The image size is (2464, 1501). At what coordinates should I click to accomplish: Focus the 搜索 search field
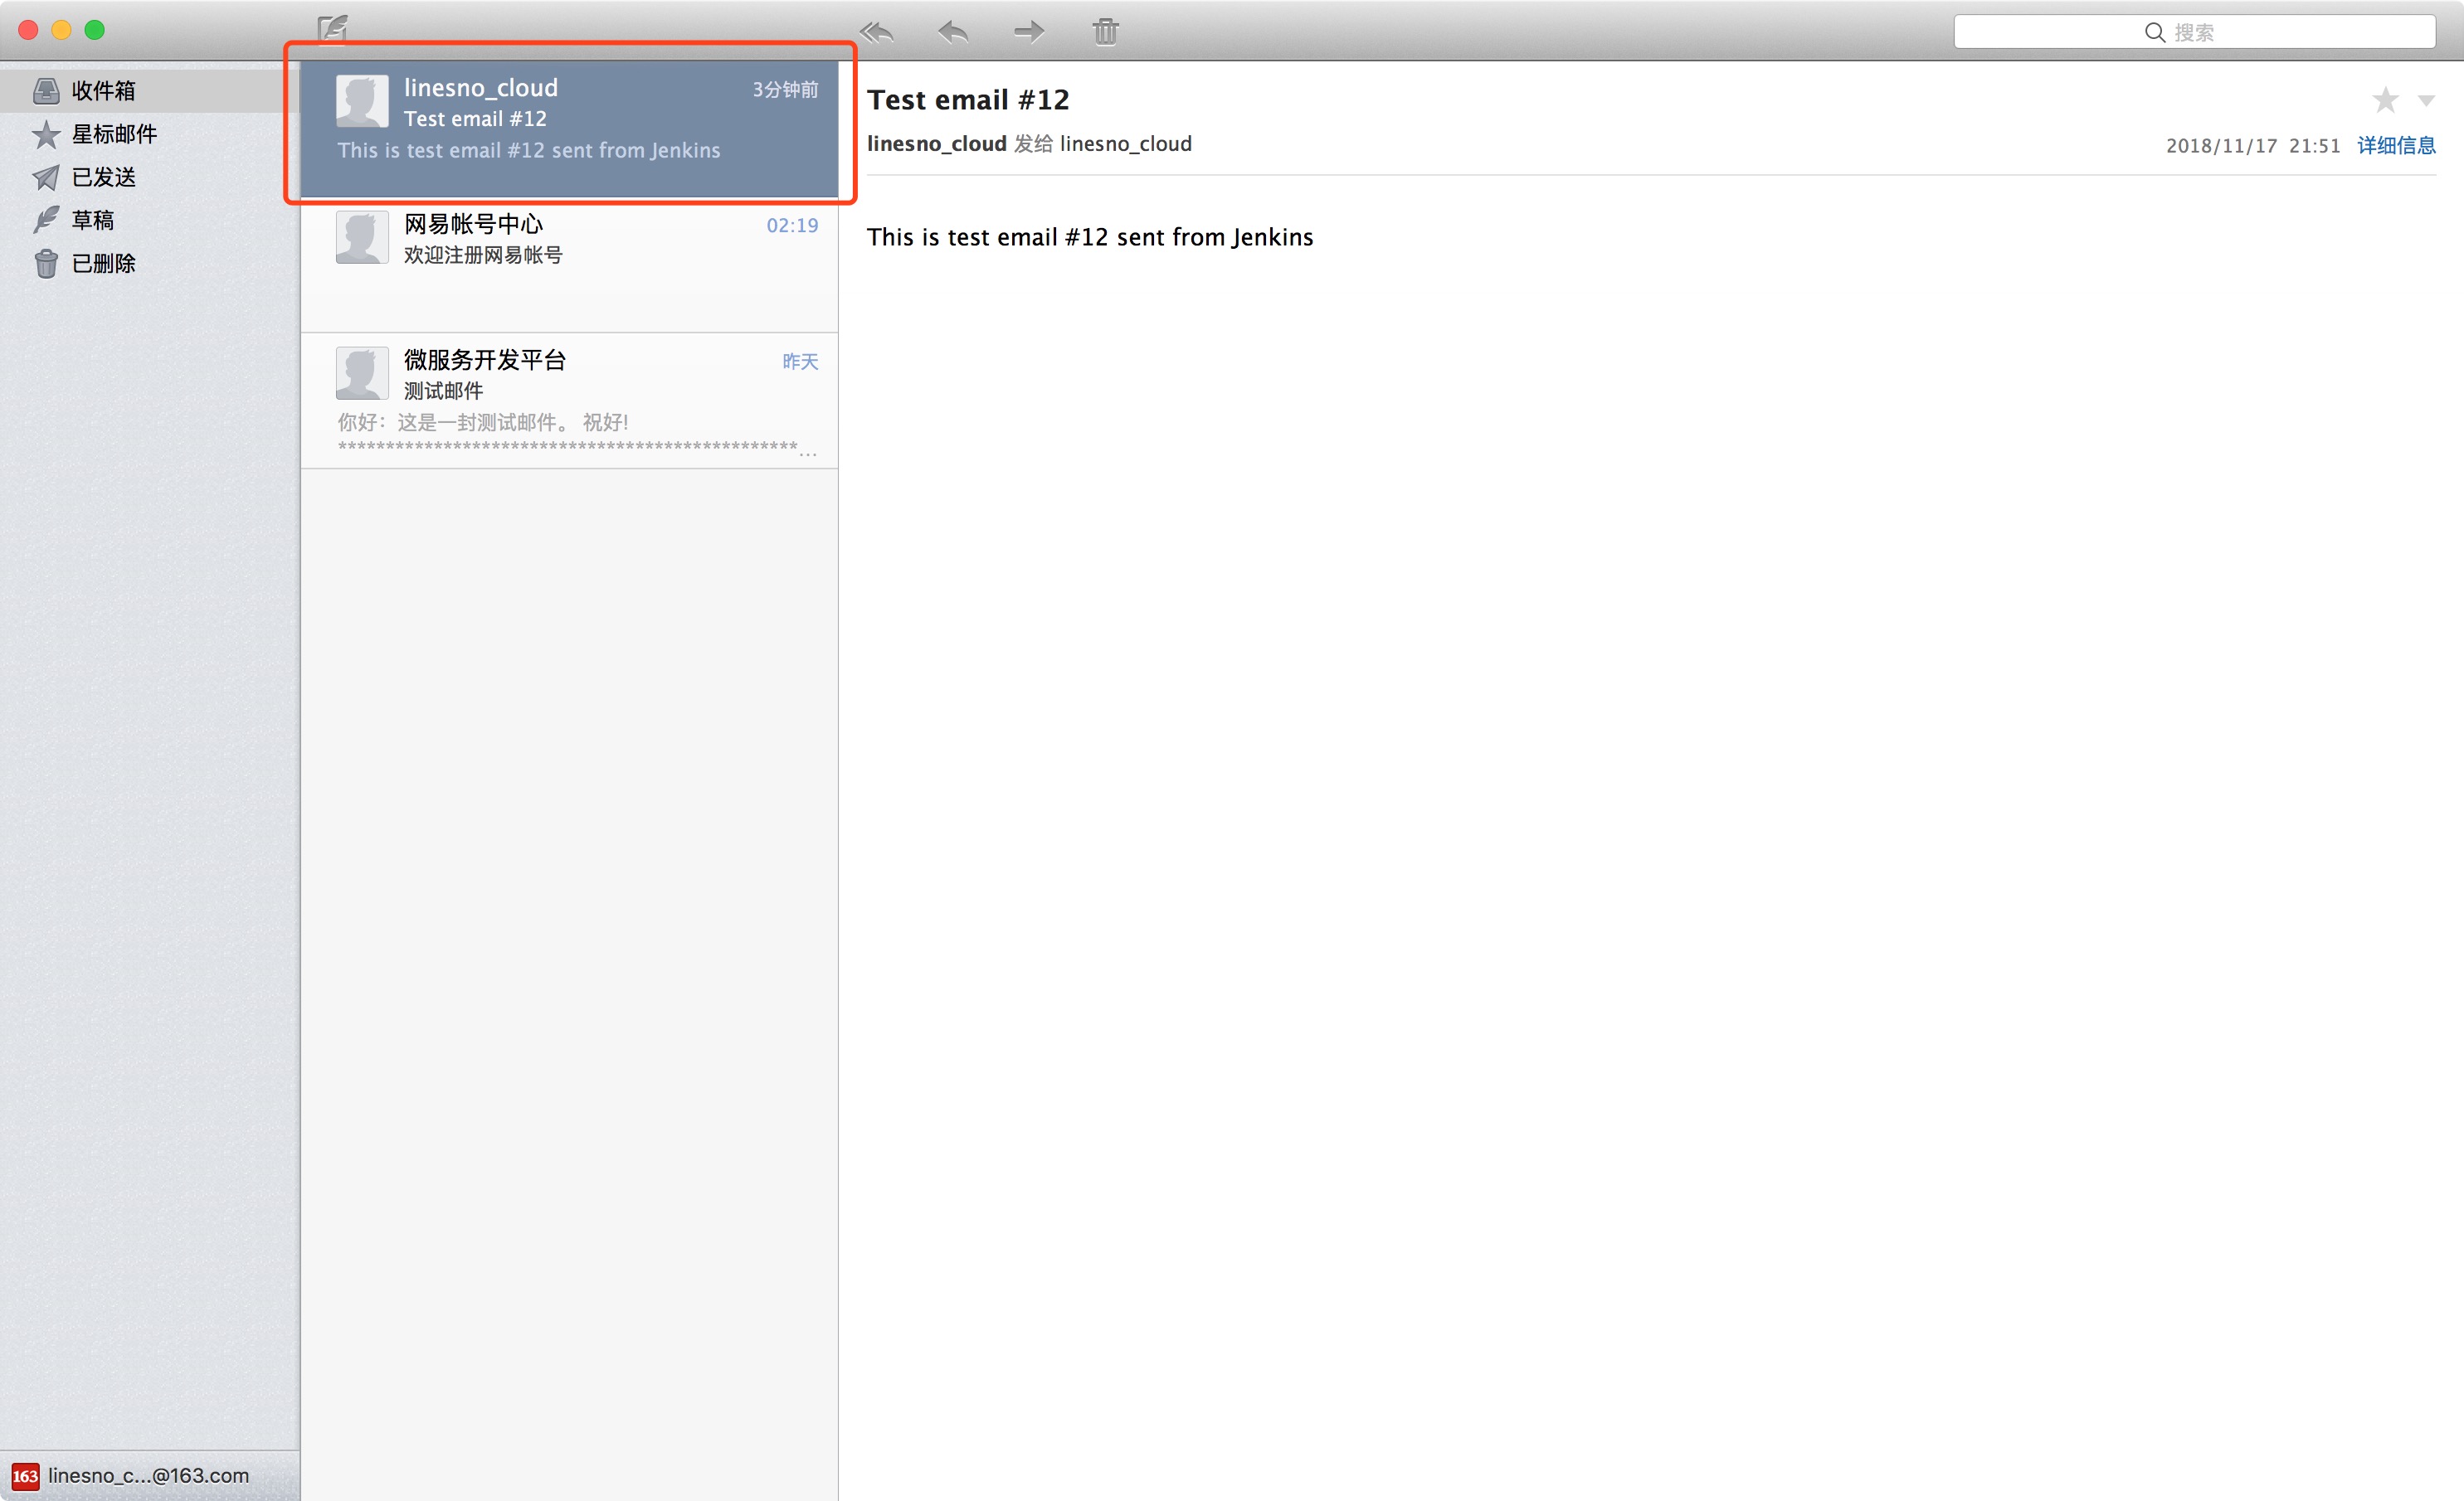coord(2194,32)
